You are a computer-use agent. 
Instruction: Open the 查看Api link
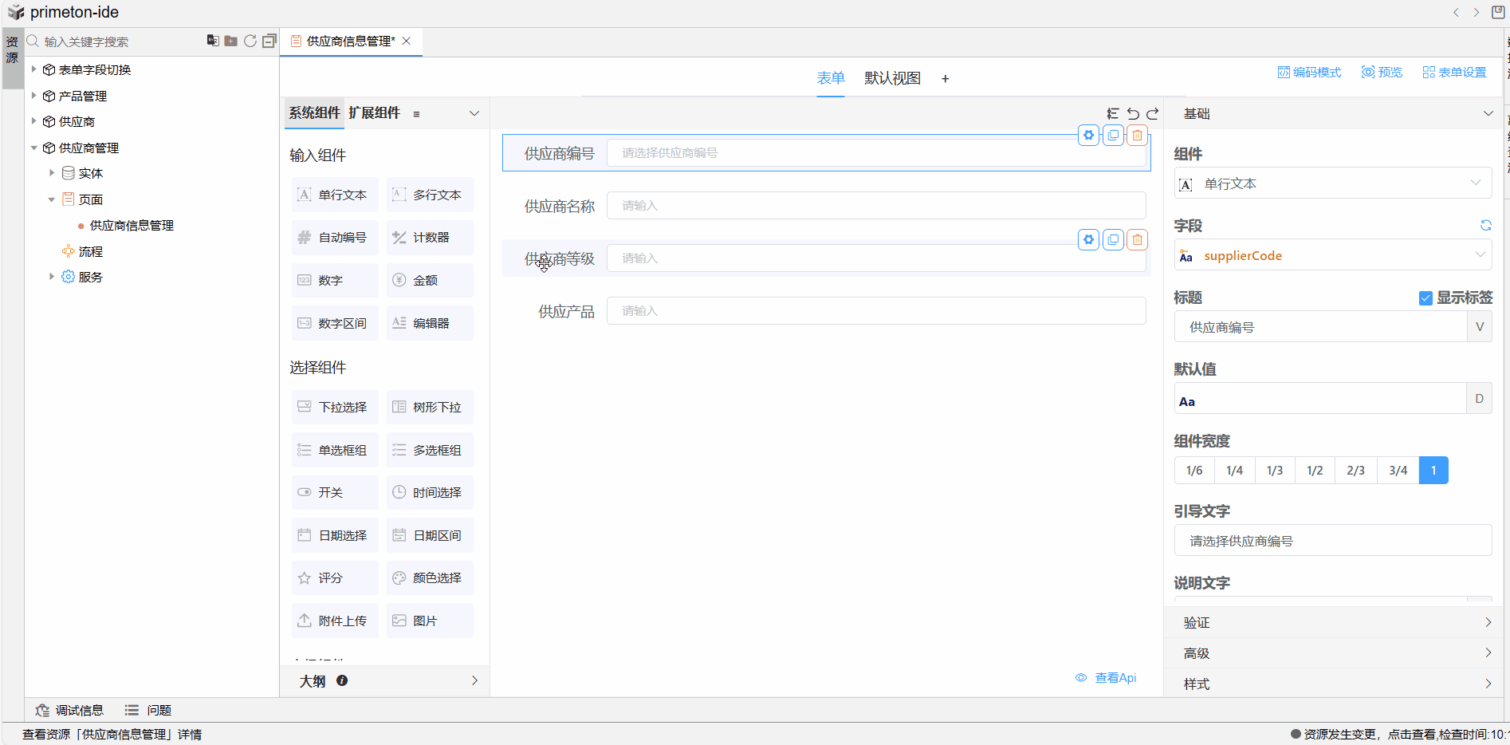click(1115, 678)
